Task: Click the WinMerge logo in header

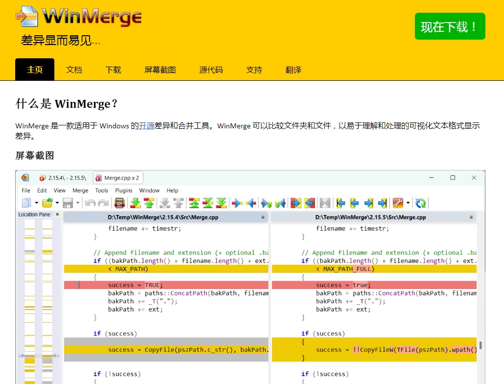Action: [x=78, y=17]
